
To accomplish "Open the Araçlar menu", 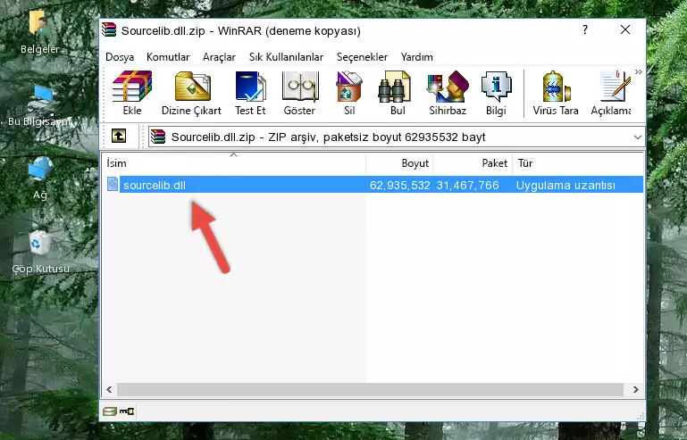I will (x=219, y=57).
